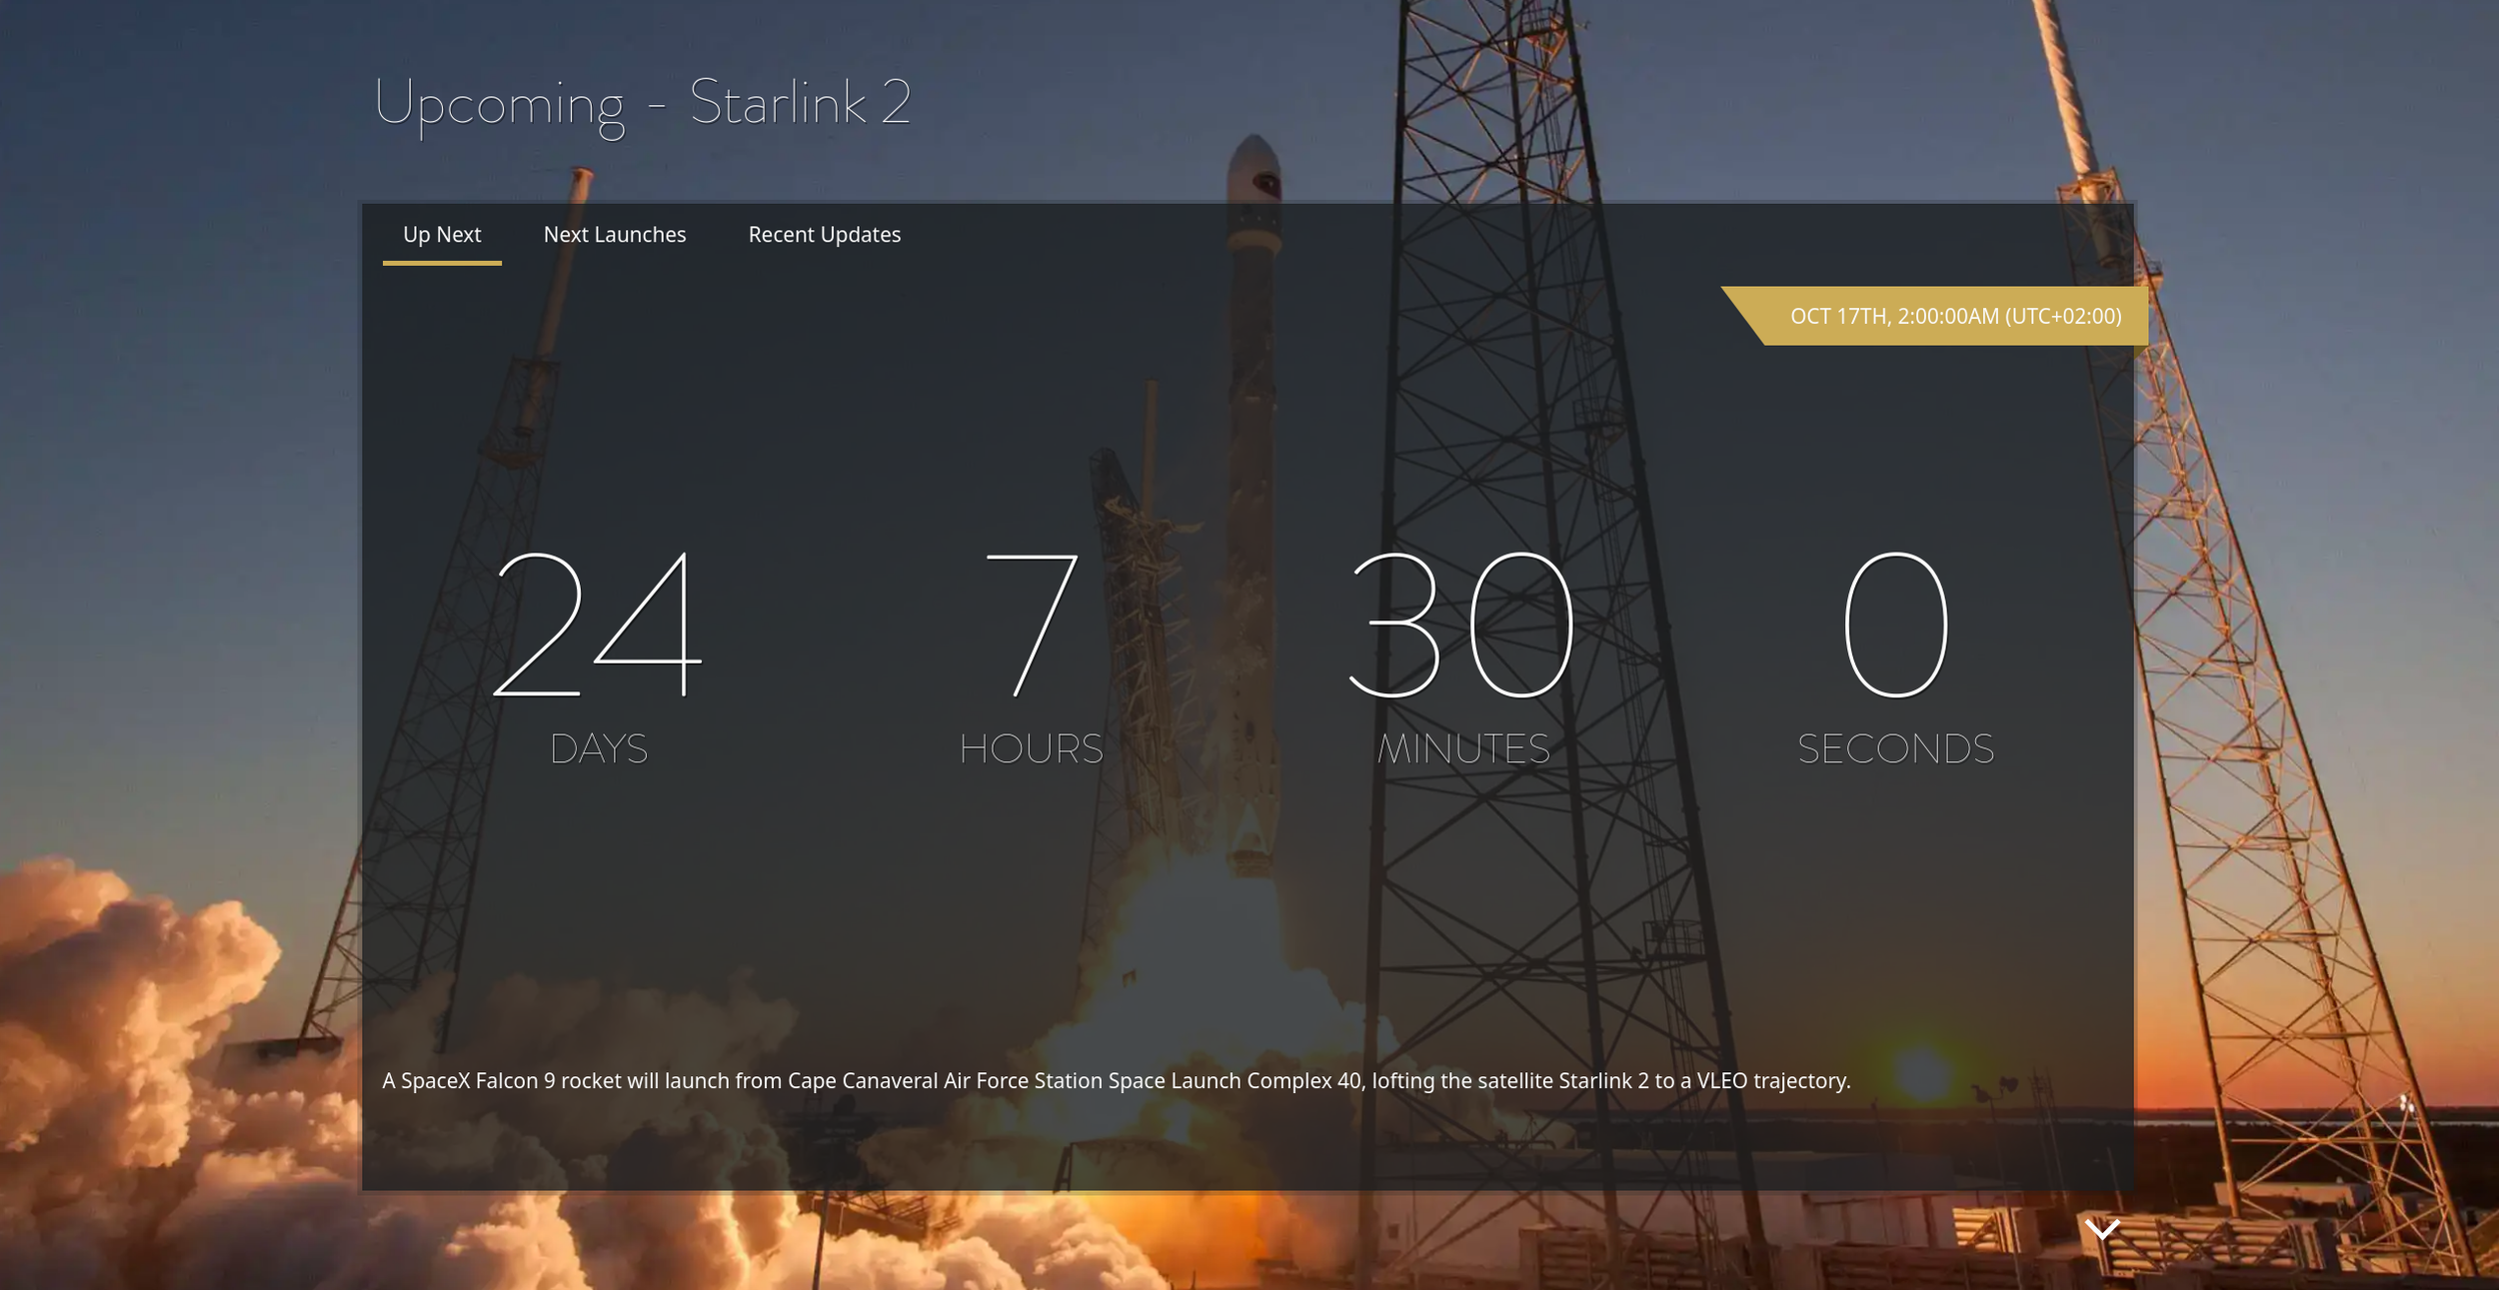Click the 30 minutes countdown number
The image size is (2499, 1290).
point(1462,625)
